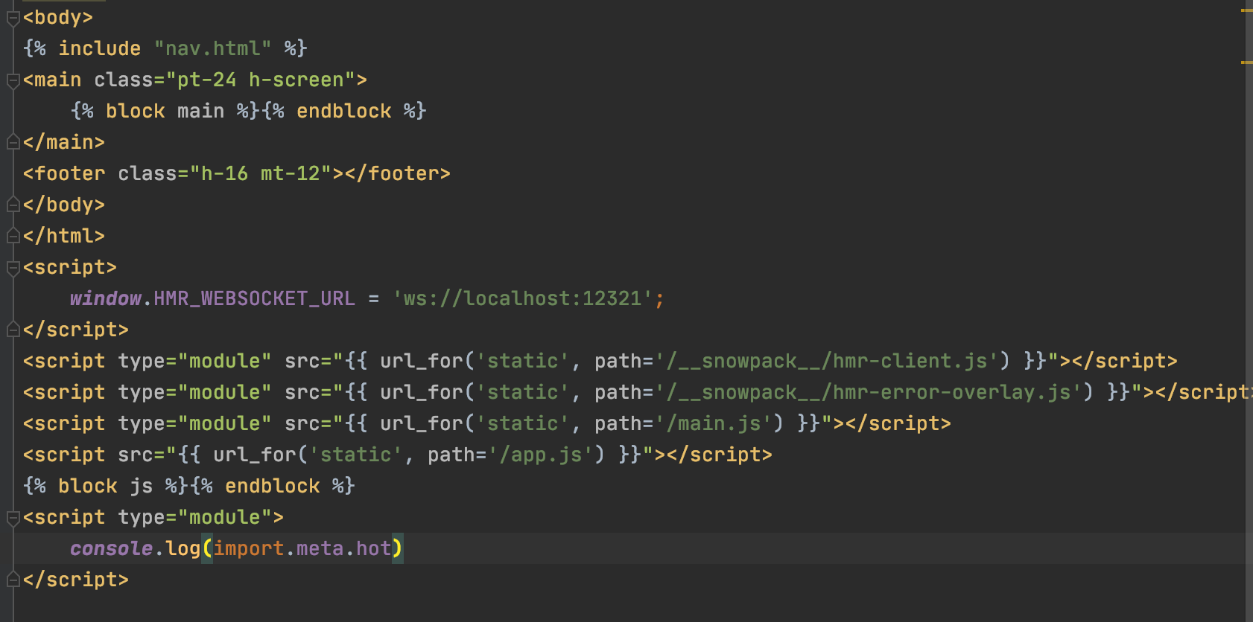Screen dimensions: 1253x622
Task: Jump to the second warning stripe marker
Action: click(x=1246, y=62)
